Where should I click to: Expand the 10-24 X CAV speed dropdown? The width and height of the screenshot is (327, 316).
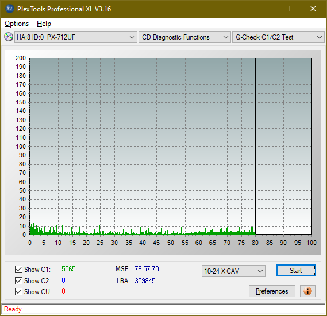coord(233,271)
